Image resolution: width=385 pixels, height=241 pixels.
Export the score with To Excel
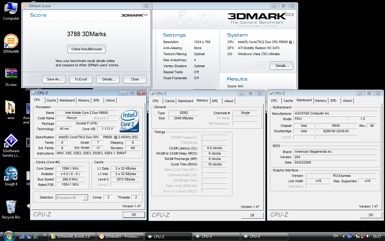(81, 79)
